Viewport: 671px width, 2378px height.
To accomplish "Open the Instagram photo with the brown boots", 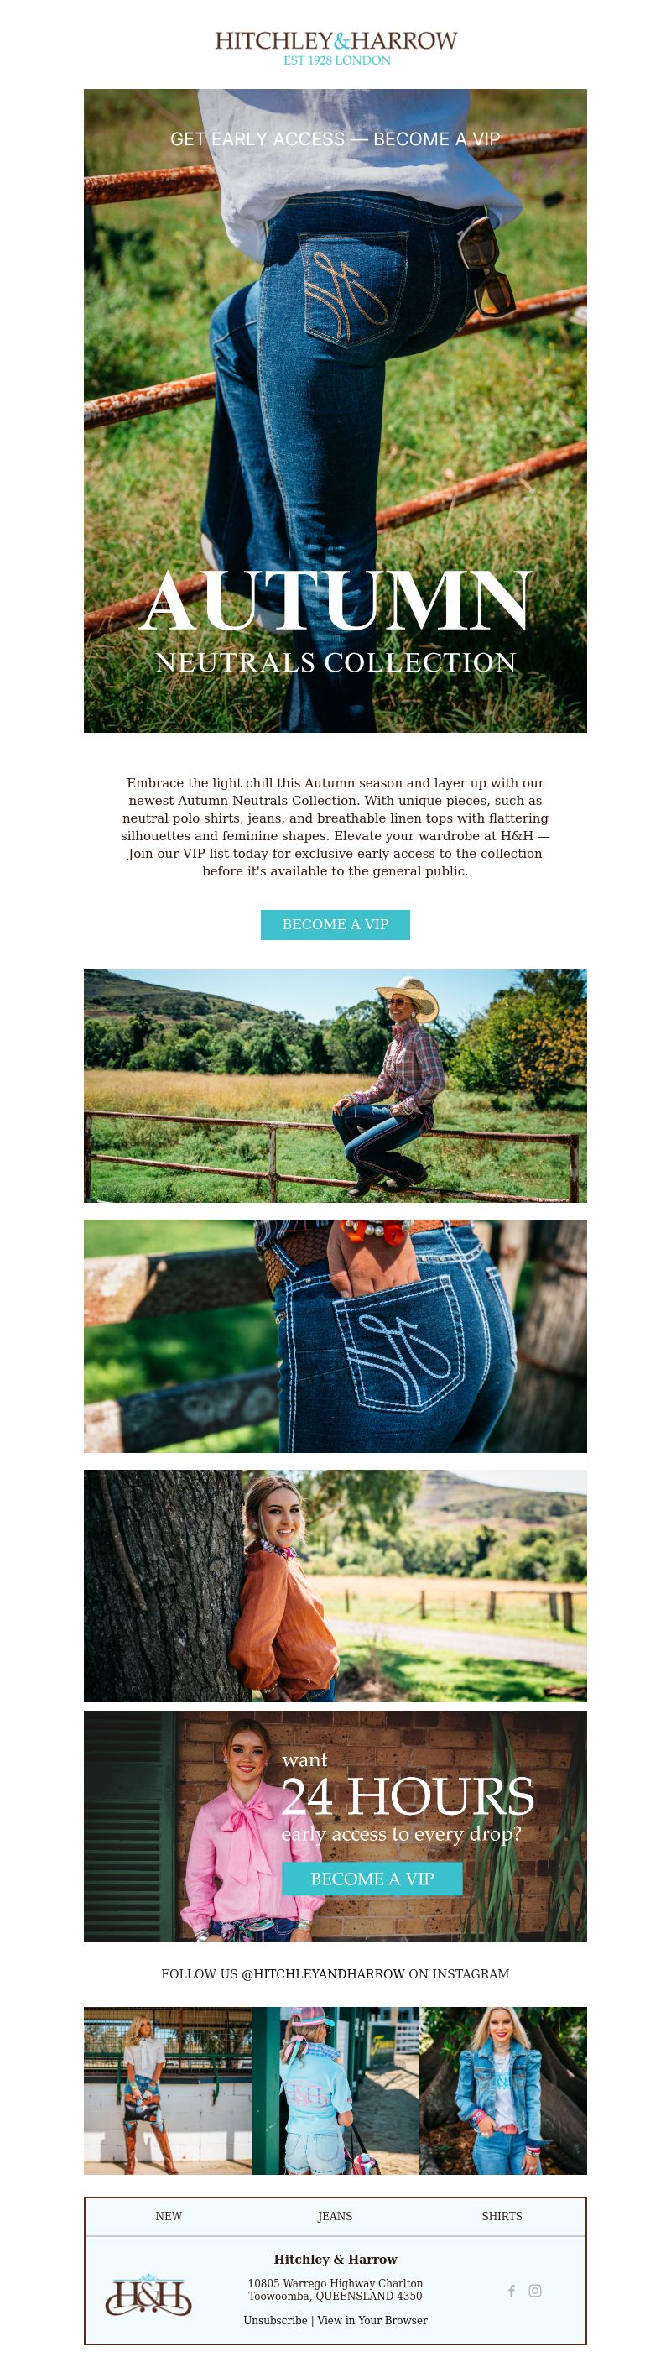I will pyautogui.click(x=167, y=2091).
